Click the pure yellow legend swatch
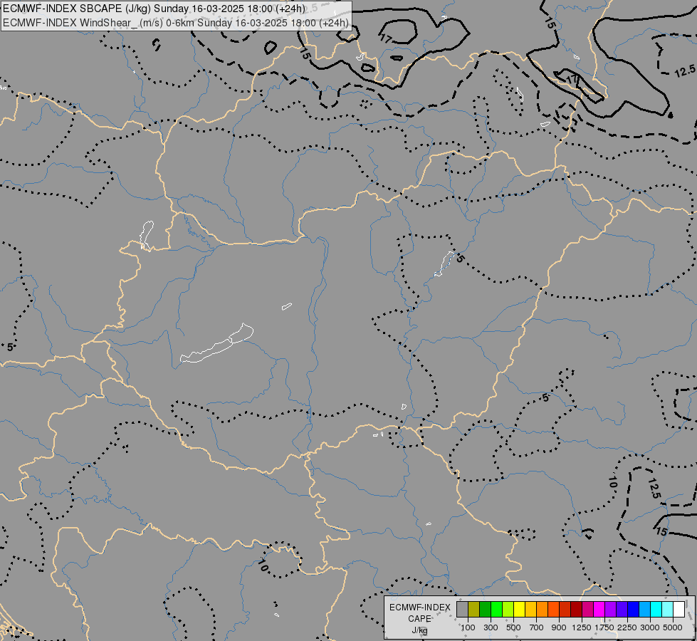 (x=520, y=609)
